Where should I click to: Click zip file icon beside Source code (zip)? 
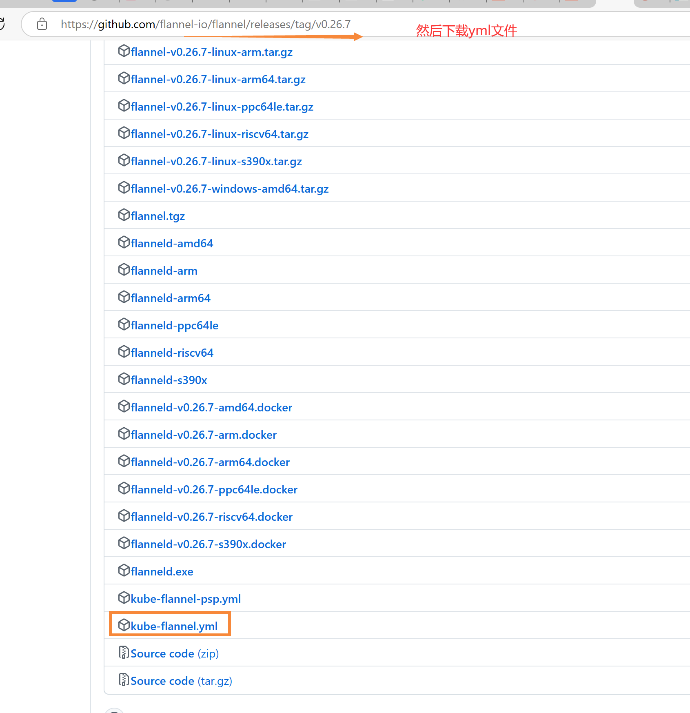click(x=124, y=652)
